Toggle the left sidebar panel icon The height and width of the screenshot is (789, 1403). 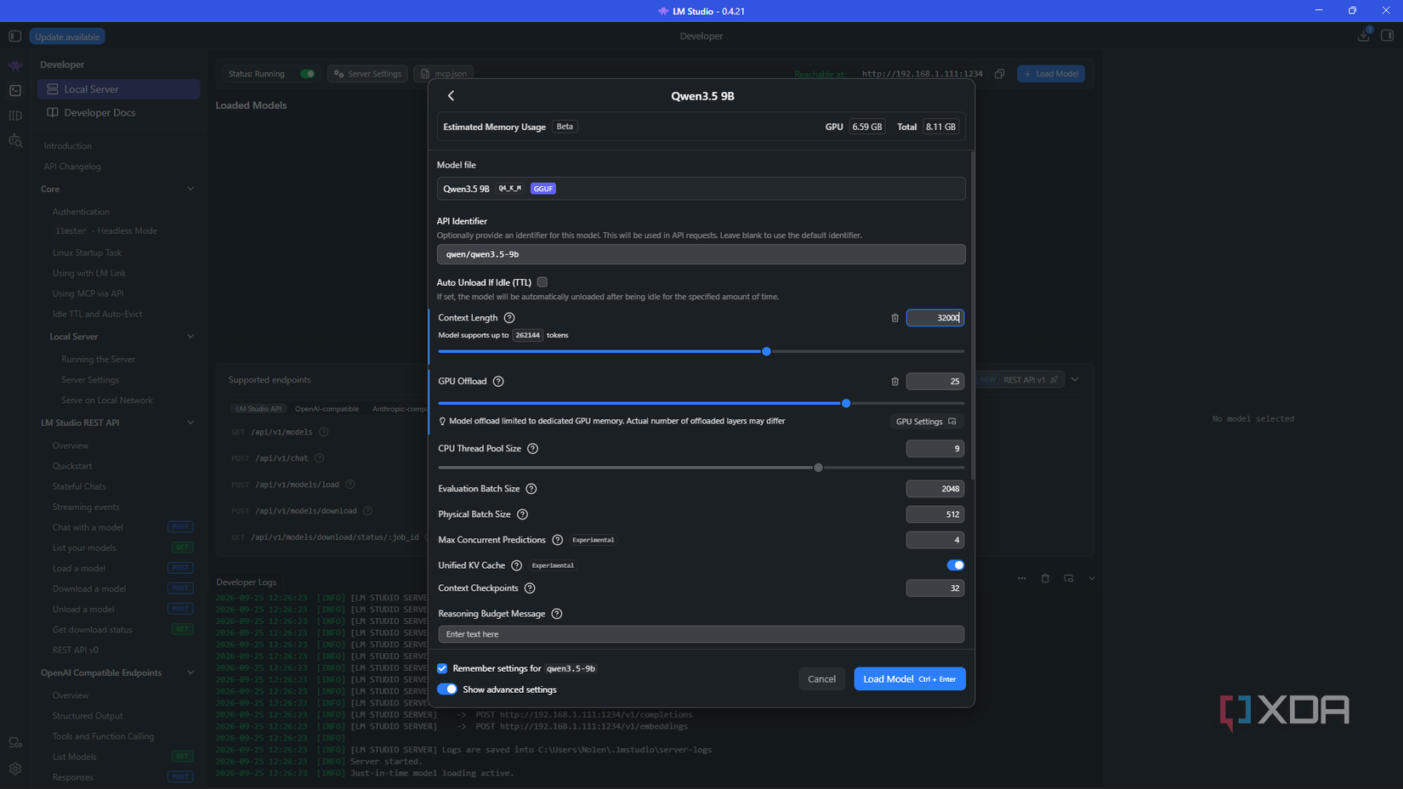point(14,37)
